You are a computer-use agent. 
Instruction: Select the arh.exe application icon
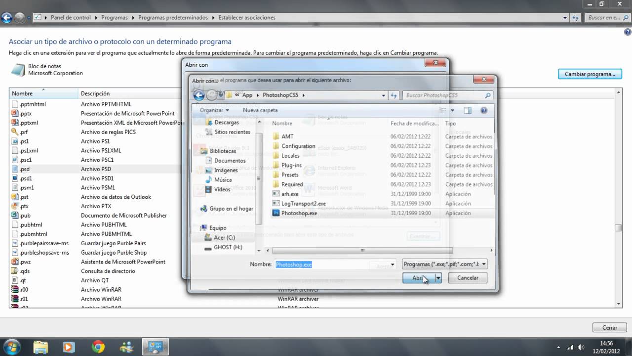[276, 194]
